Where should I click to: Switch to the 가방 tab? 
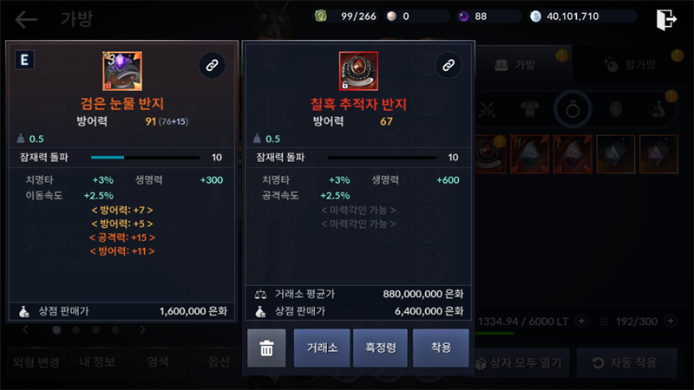525,65
